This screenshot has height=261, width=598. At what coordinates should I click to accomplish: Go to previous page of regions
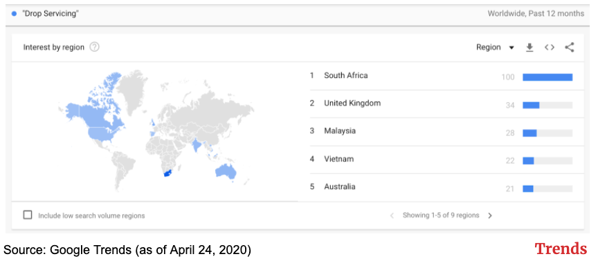392,215
